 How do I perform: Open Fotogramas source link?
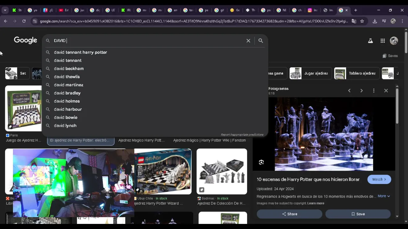[x=278, y=89]
